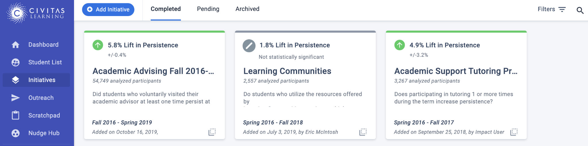Screen dimensions: 588x146
Task: Open Academic Advising Fall 2016 initiative title
Action: (x=153, y=71)
